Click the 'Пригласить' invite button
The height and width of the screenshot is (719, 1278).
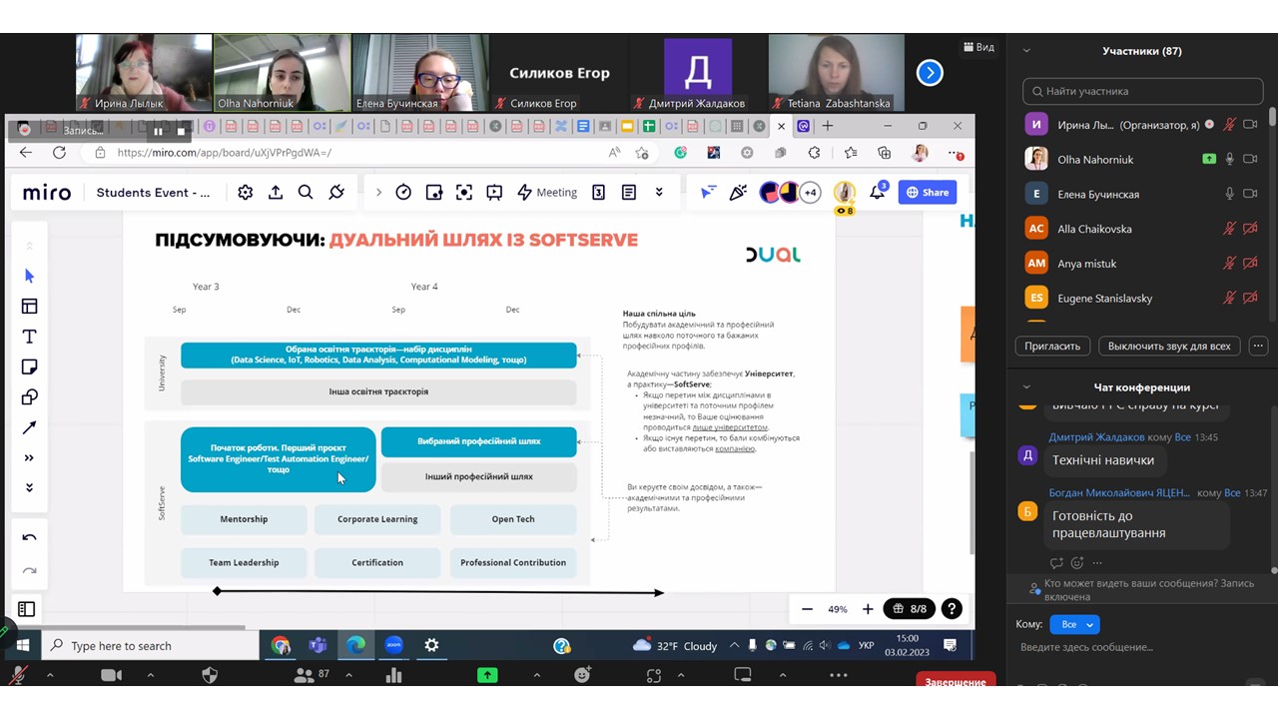[x=1052, y=347]
